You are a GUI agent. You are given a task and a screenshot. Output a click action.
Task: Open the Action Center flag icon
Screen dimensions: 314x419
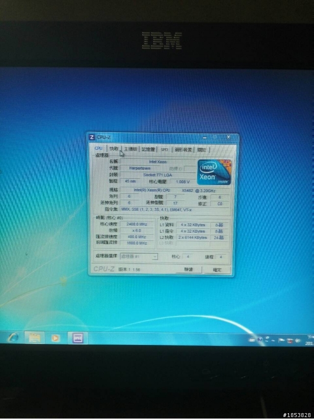click(282, 340)
